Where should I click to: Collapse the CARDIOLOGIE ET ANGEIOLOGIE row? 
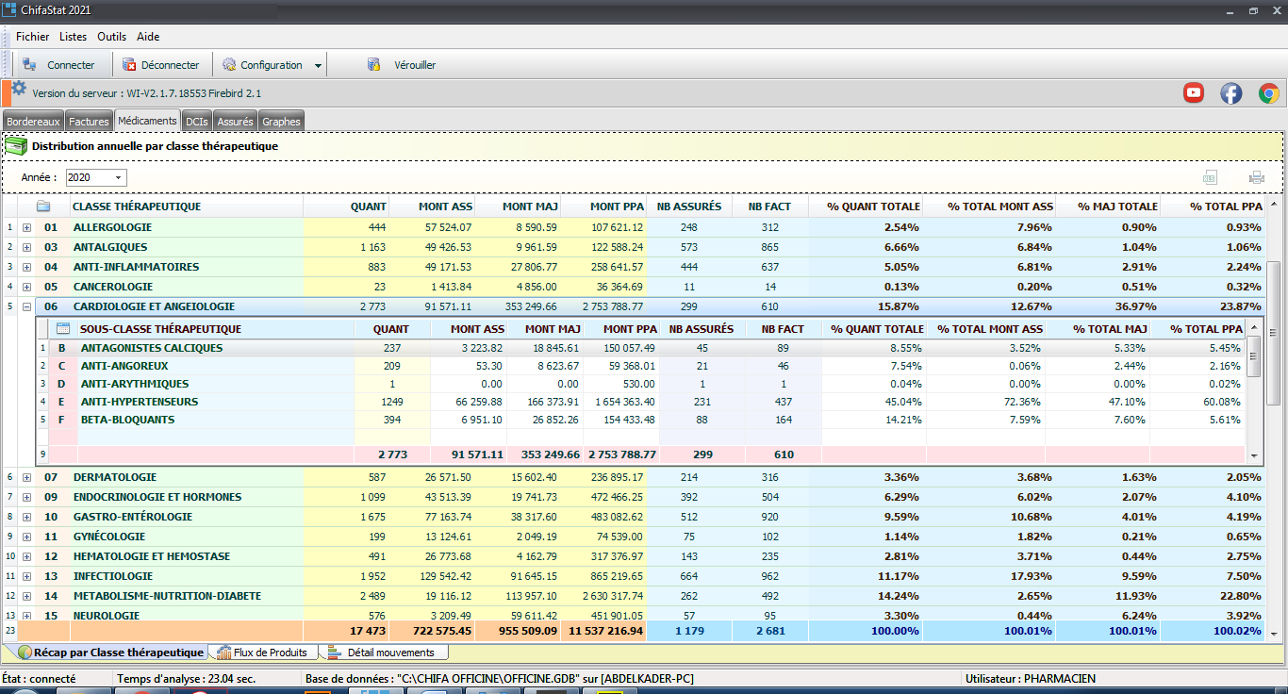pos(26,306)
